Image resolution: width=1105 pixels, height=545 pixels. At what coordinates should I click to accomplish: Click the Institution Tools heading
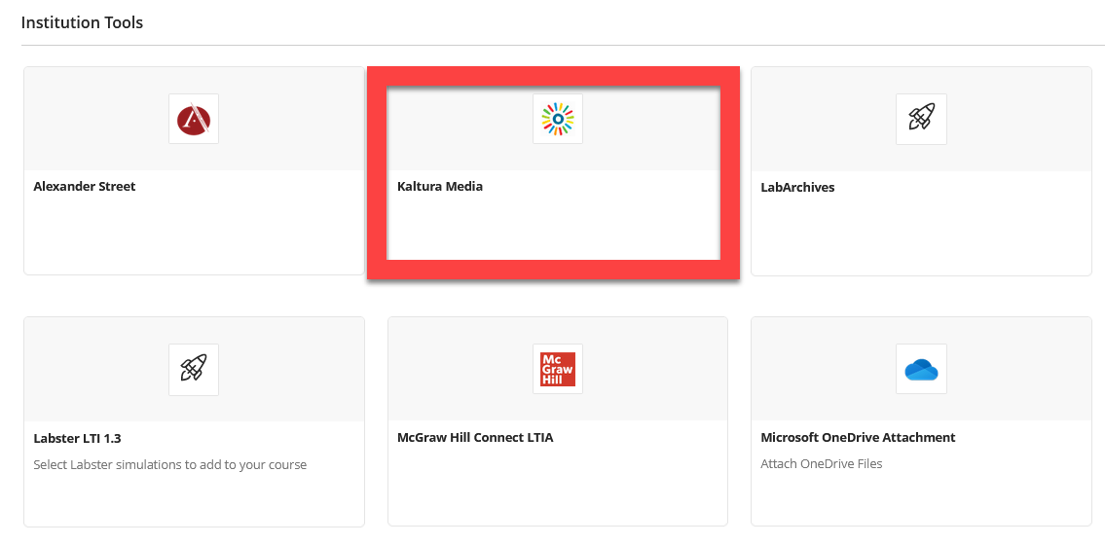[82, 22]
